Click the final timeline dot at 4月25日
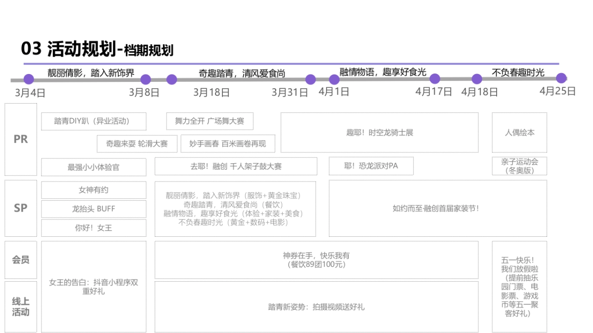This screenshot has height=333, width=593. pyautogui.click(x=560, y=78)
